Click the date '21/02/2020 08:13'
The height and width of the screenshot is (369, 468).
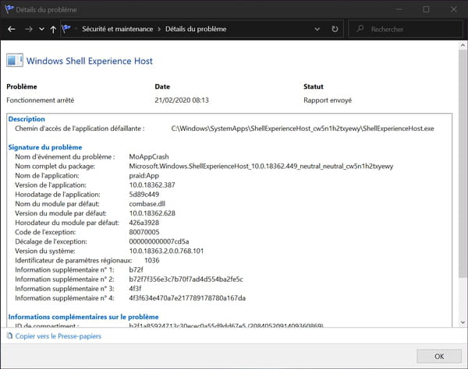tap(182, 100)
